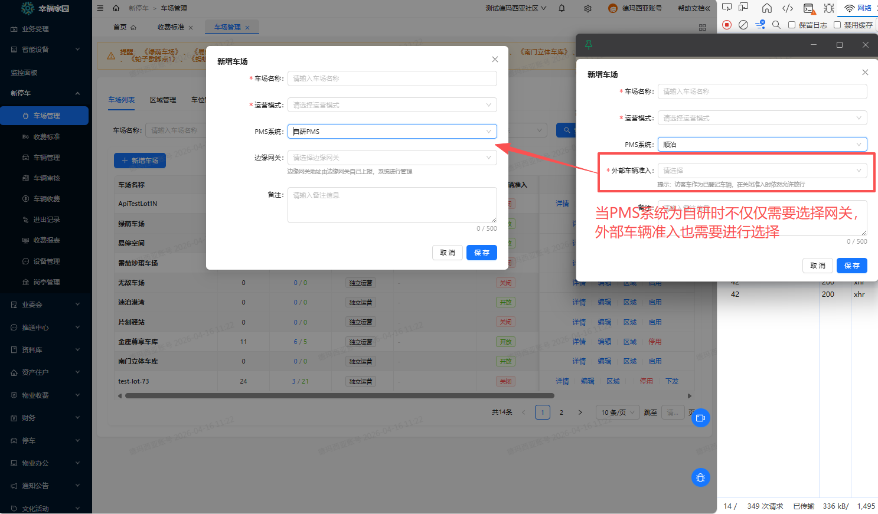878x514 pixels.
Task: Click 取消 in the left 新增车场 dialog
Action: click(x=447, y=253)
